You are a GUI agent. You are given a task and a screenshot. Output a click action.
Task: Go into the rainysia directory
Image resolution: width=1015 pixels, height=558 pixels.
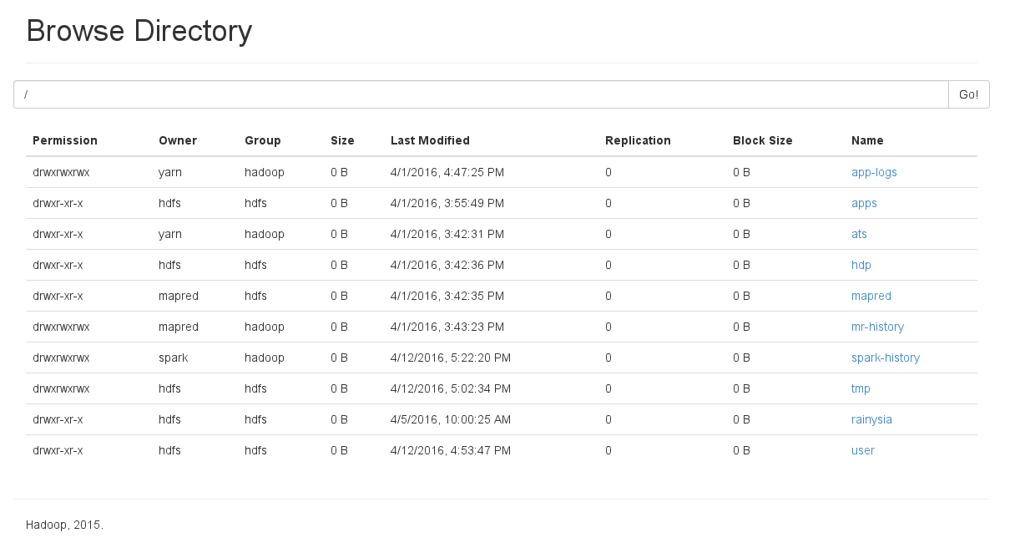(x=871, y=419)
